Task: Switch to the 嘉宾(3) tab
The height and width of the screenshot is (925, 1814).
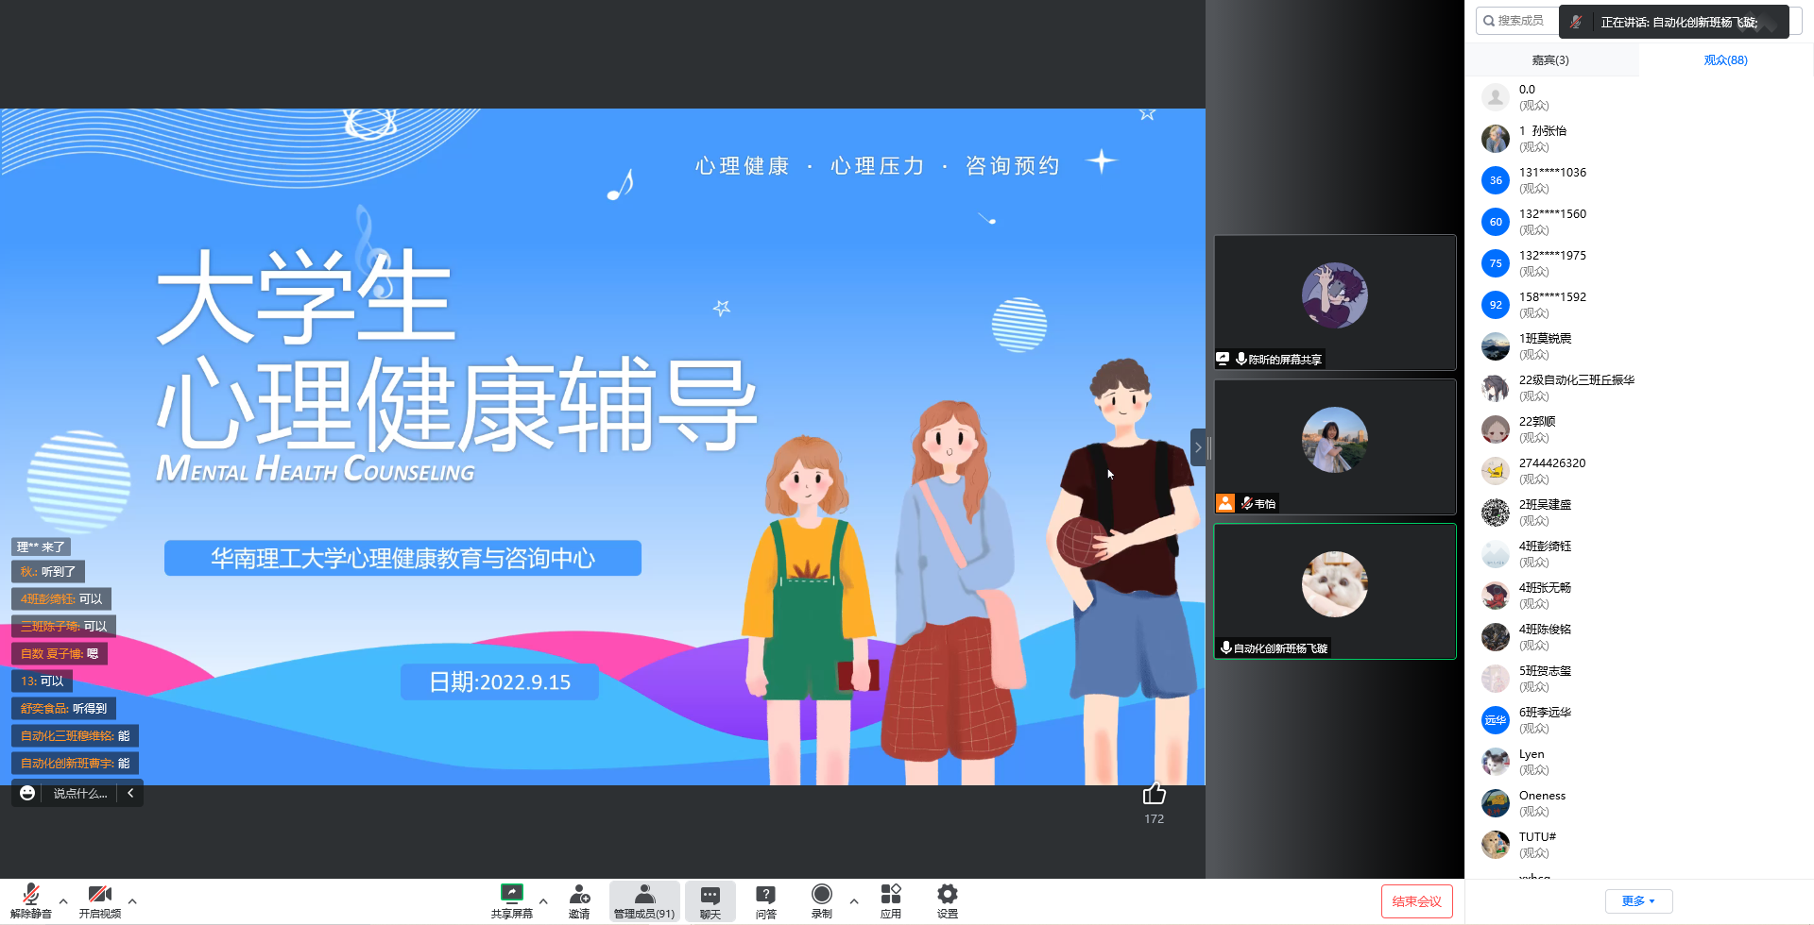Action: click(1550, 60)
